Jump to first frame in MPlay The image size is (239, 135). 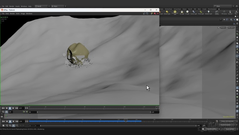pos(3,108)
